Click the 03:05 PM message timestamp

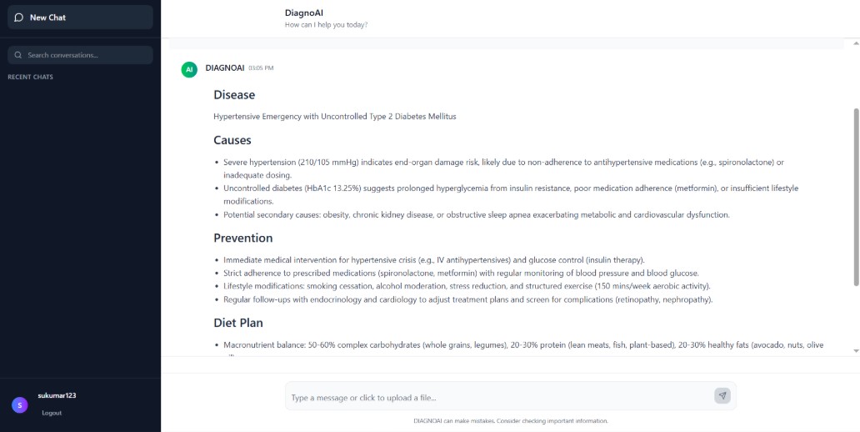(261, 68)
